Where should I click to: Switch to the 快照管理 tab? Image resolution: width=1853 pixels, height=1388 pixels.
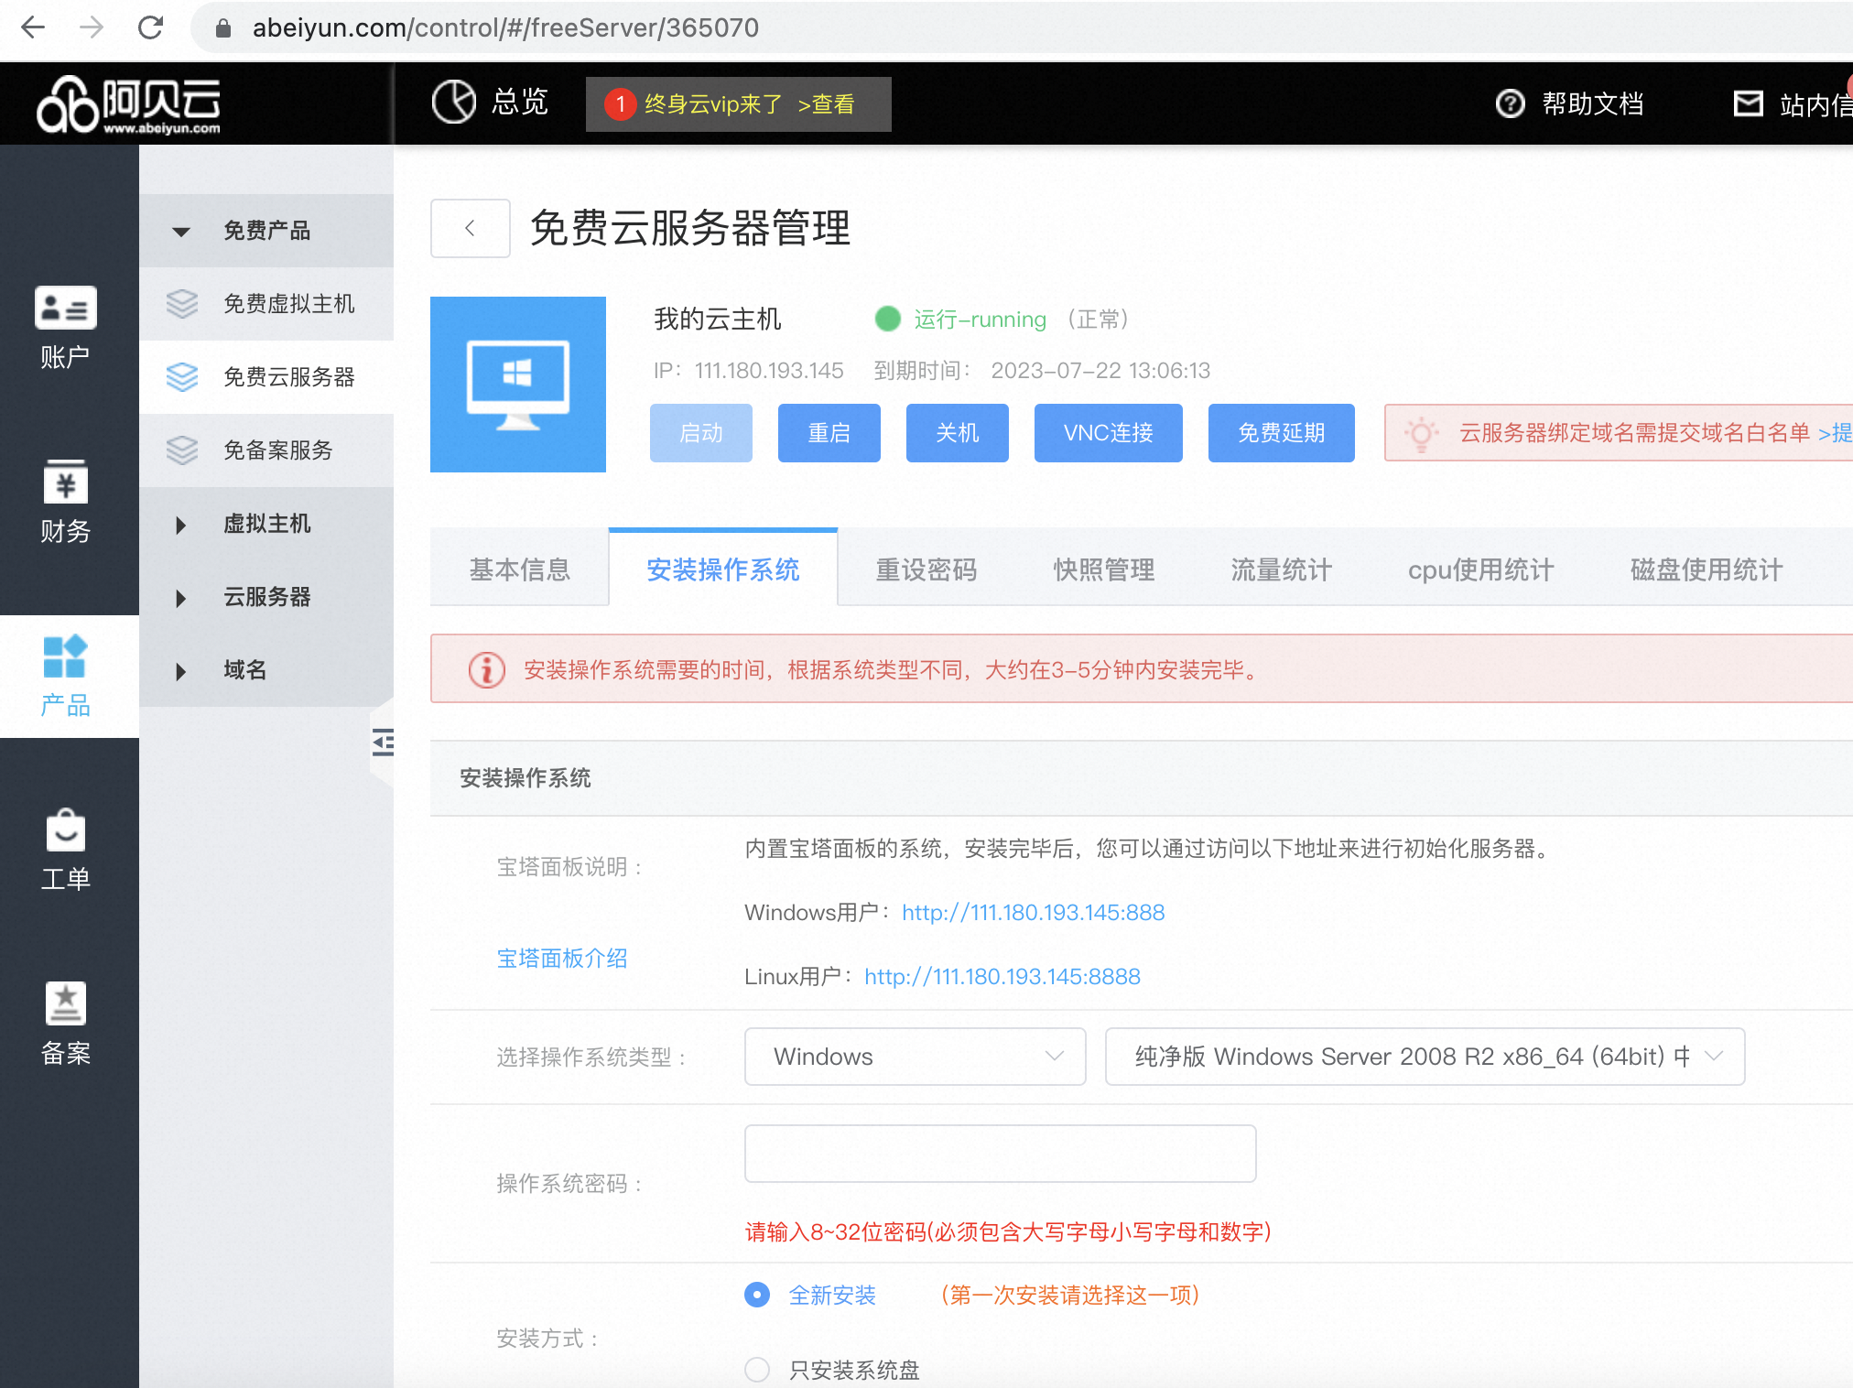pyautogui.click(x=1103, y=569)
